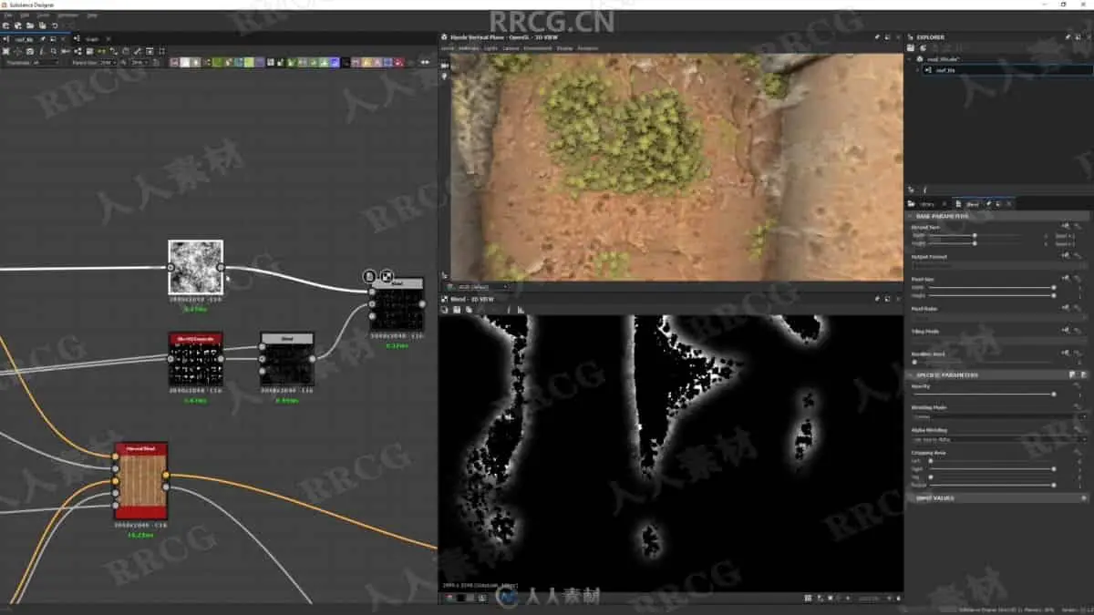Open the Alpha Blending dropdown

(999, 438)
